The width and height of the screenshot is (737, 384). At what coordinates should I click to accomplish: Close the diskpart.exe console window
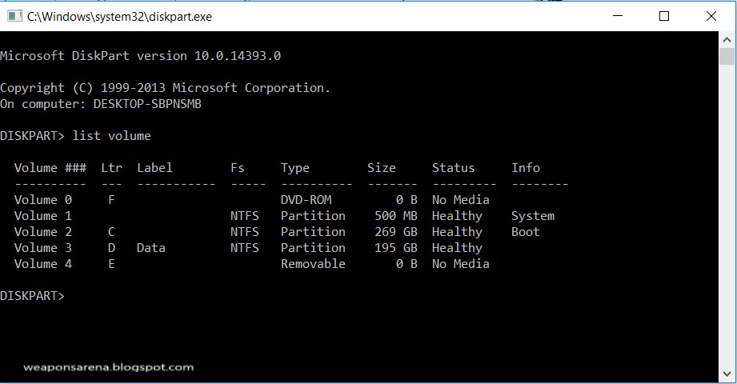[711, 16]
